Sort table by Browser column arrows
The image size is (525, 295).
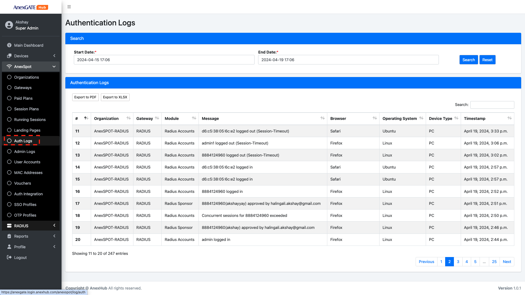375,118
